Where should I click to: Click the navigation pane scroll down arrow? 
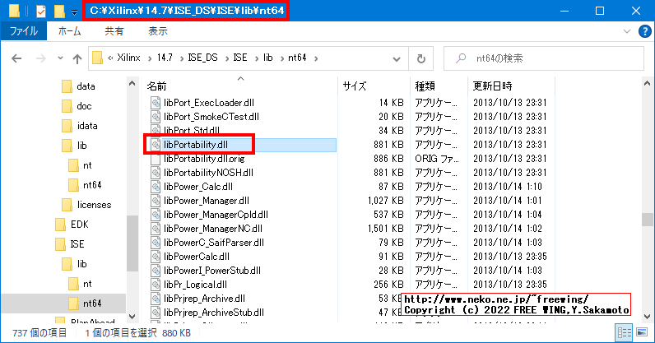coord(132,316)
